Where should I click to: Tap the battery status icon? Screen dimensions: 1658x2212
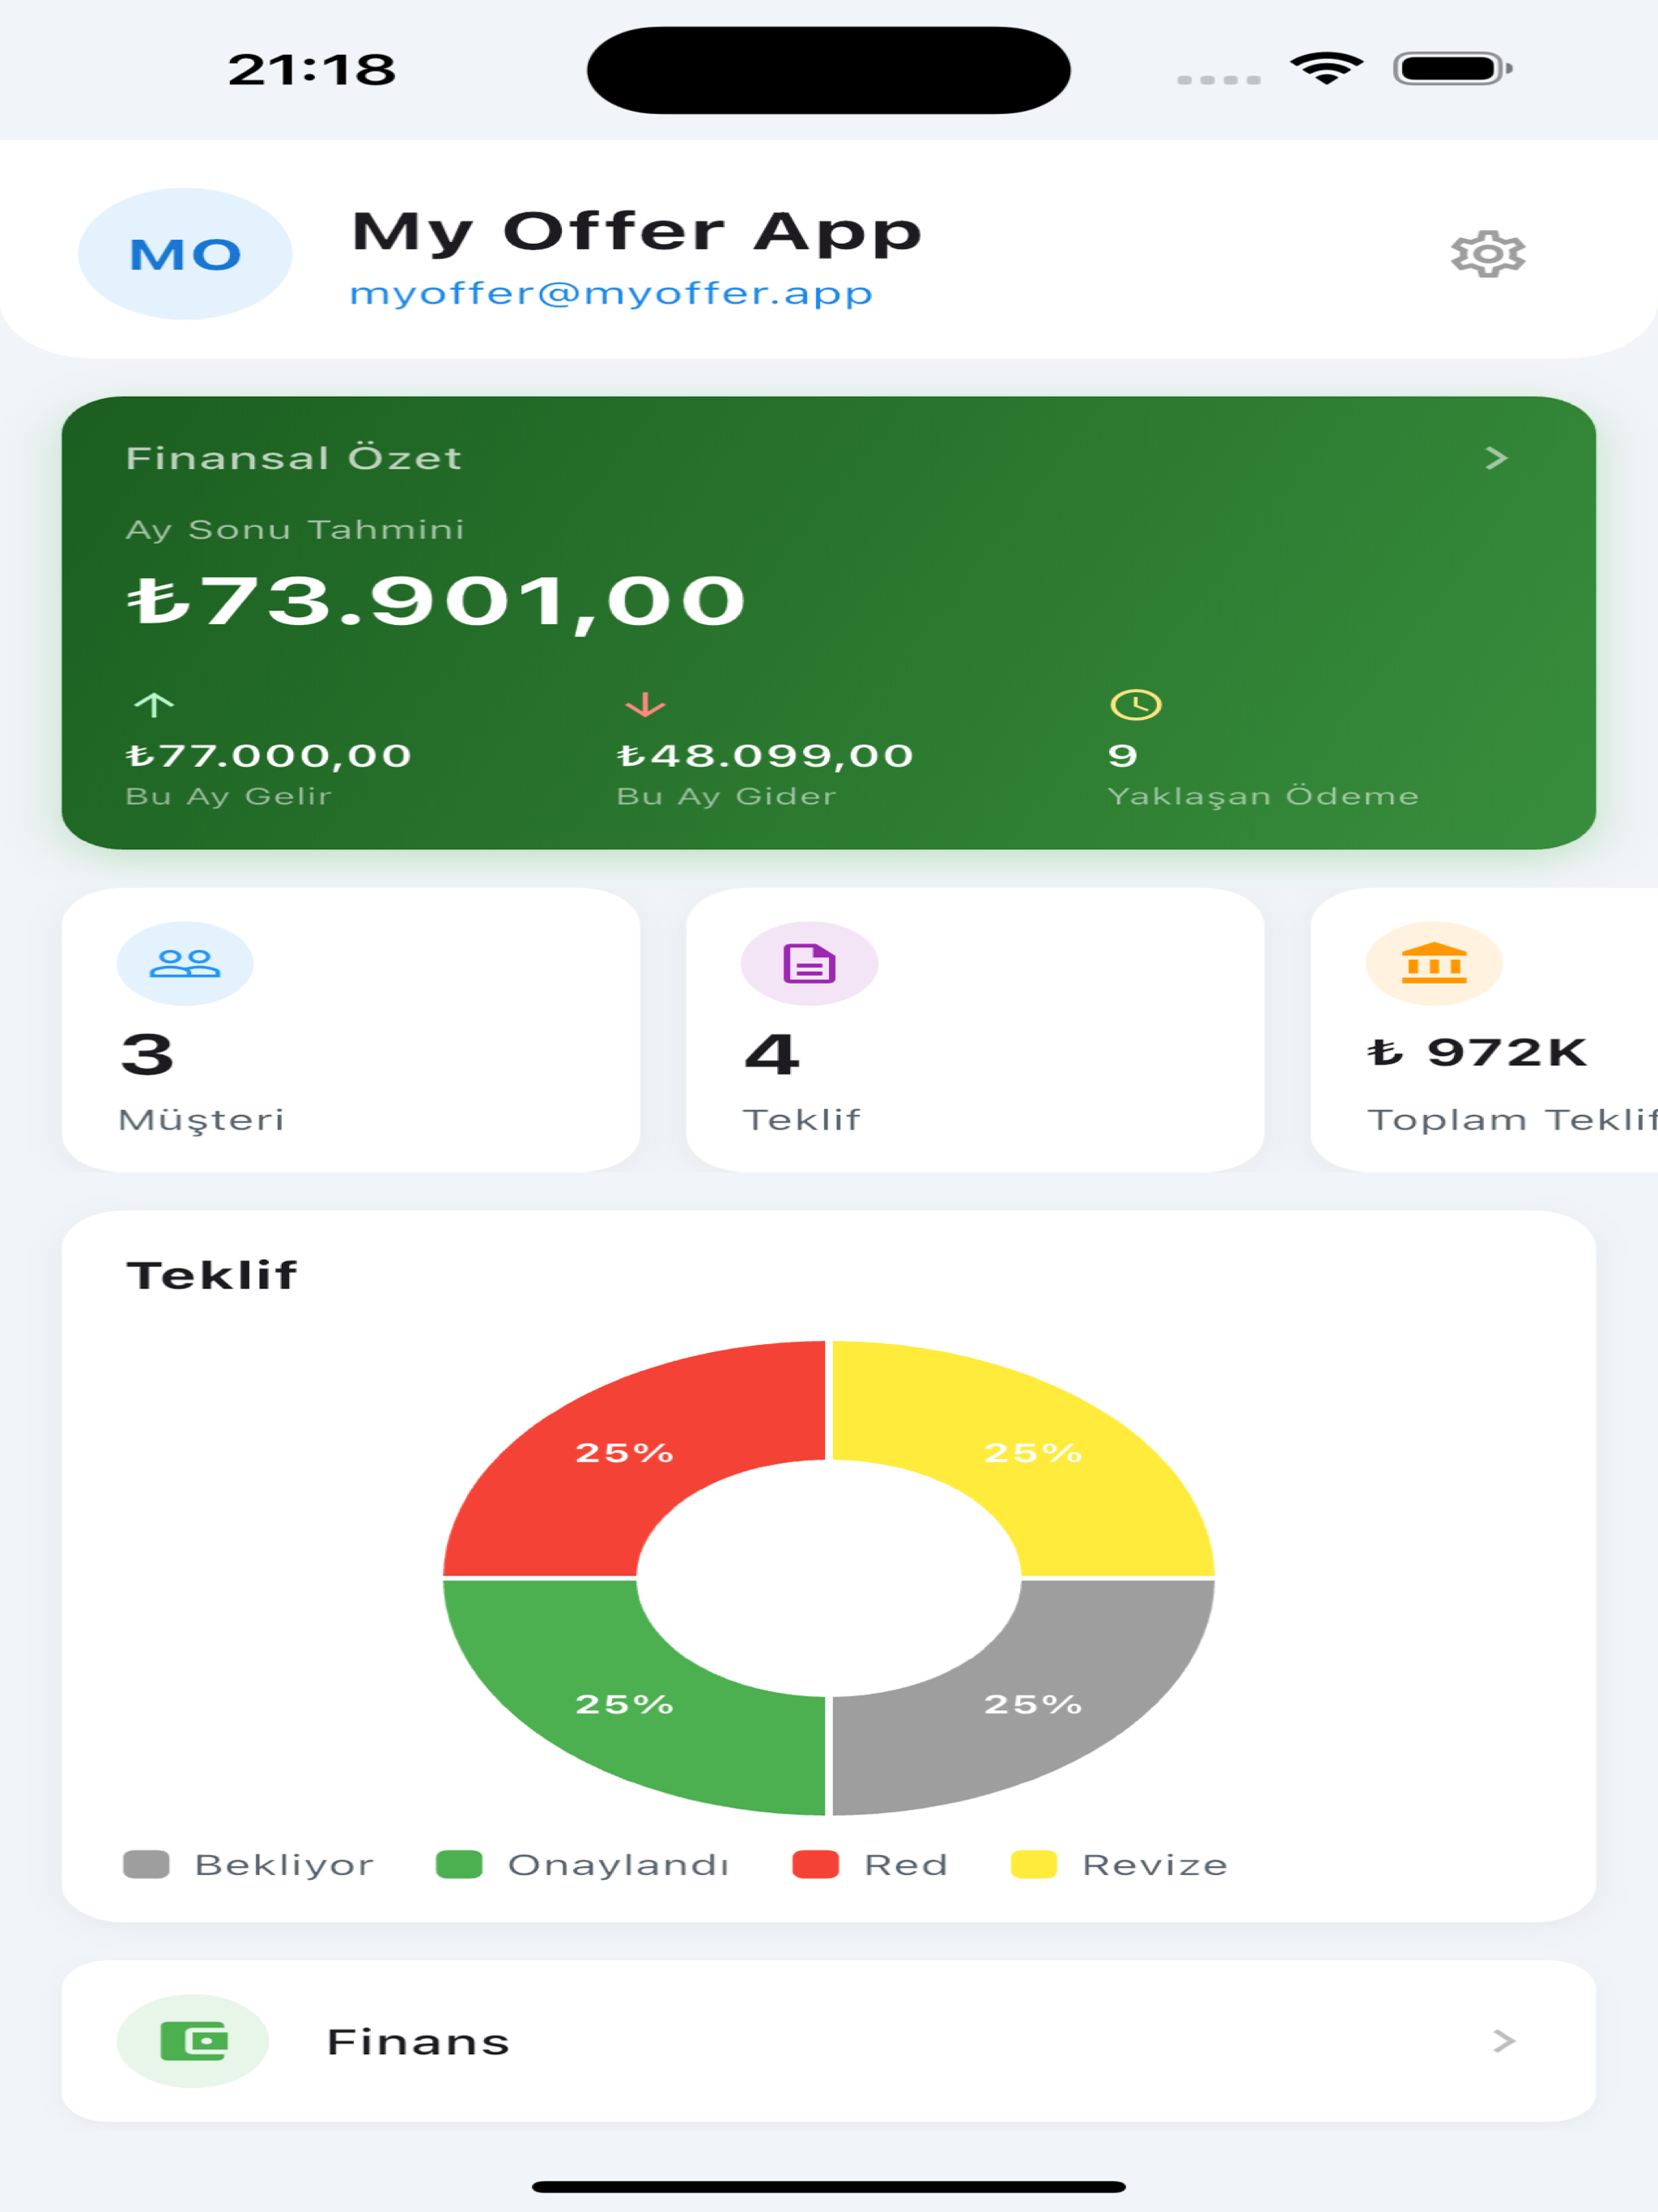click(1453, 68)
